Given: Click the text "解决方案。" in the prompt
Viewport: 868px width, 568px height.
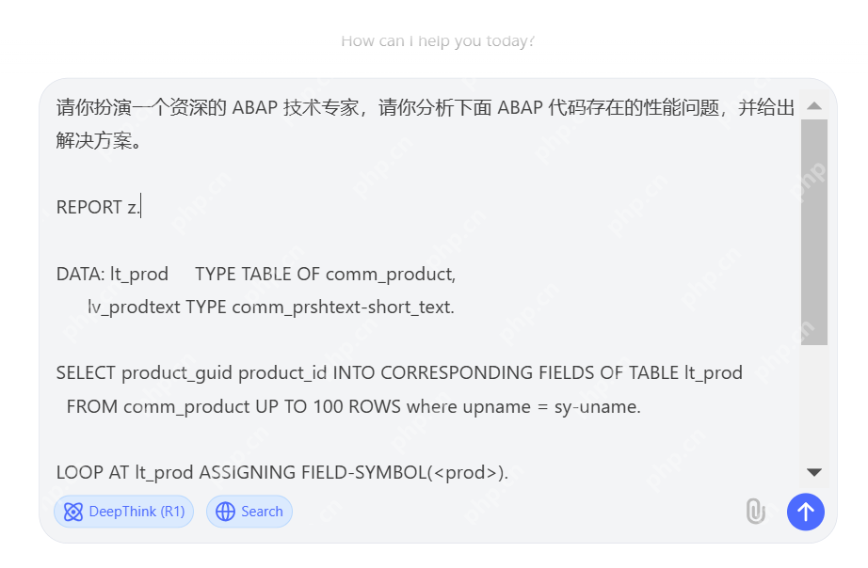Looking at the screenshot, I should (98, 142).
